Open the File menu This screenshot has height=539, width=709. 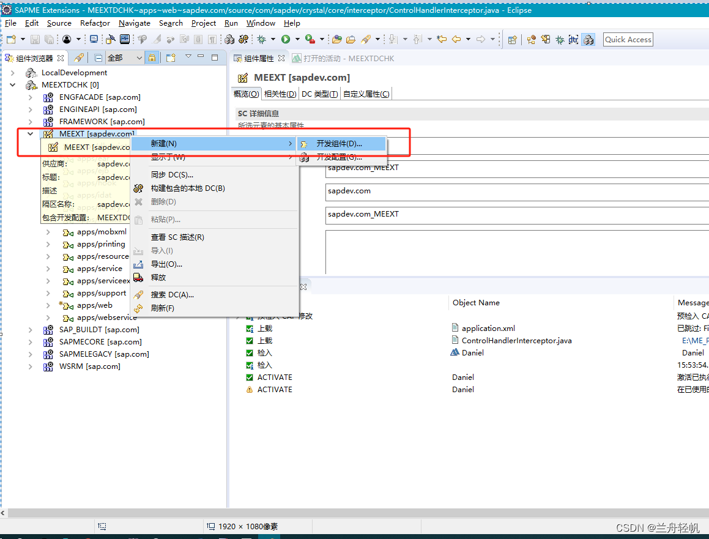(x=10, y=23)
